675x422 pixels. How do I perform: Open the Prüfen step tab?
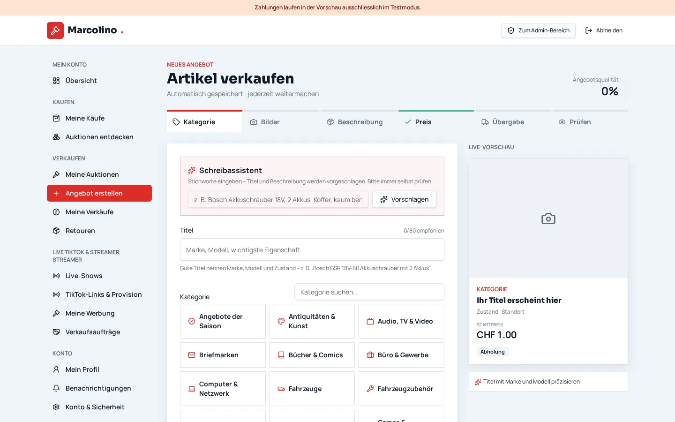(590, 122)
